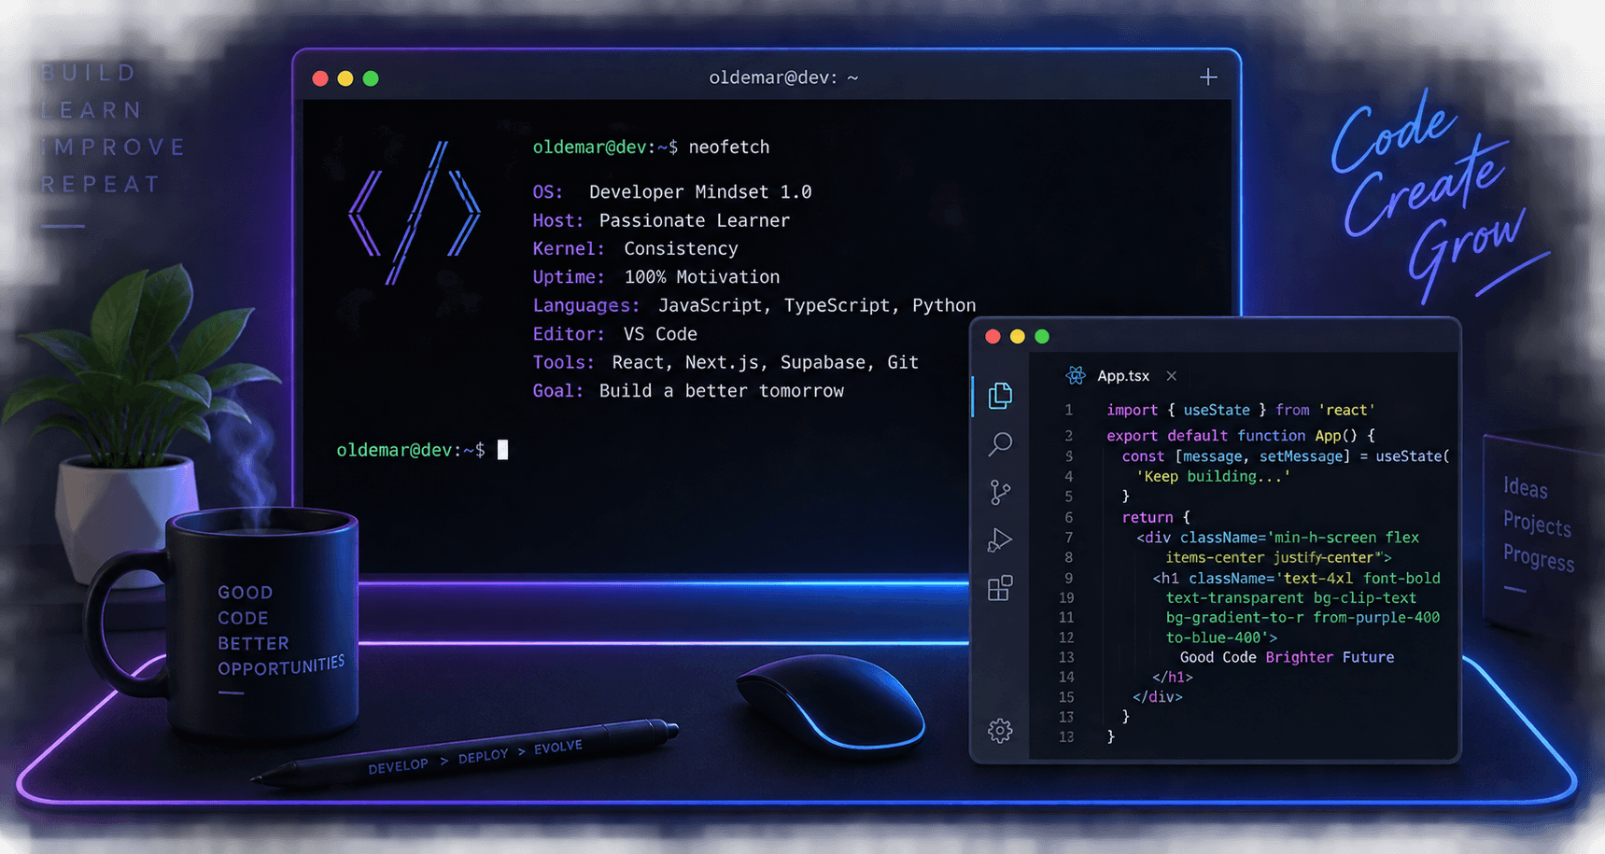1605x854 pixels.
Task: Close the code editor window with red button
Action: 993,336
